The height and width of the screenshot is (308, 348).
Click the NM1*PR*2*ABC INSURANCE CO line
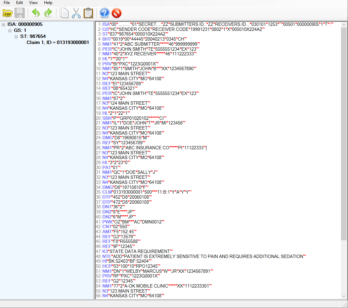154,148
